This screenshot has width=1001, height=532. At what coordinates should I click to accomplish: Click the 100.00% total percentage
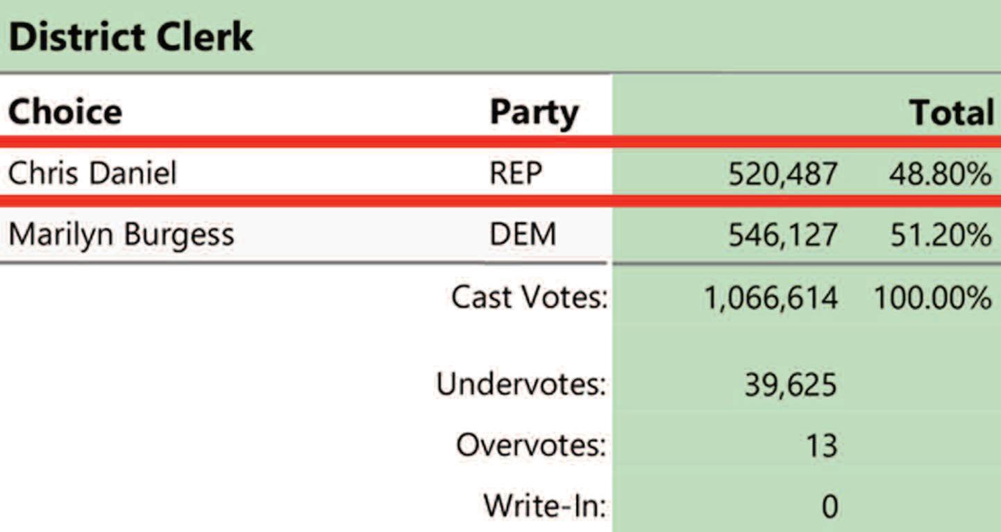click(x=932, y=298)
